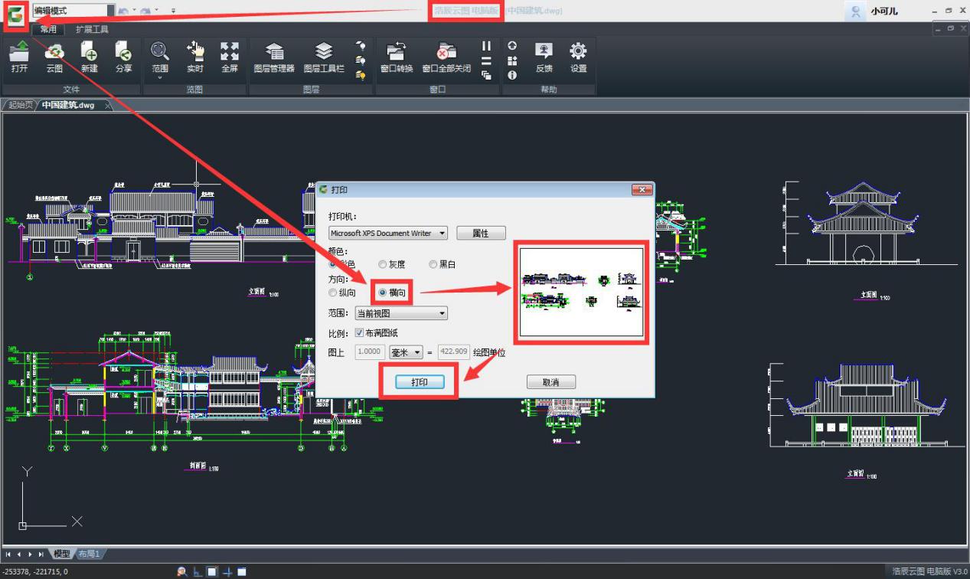Switch to the 布局1 layout tab
The width and height of the screenshot is (970, 579).
(x=89, y=554)
